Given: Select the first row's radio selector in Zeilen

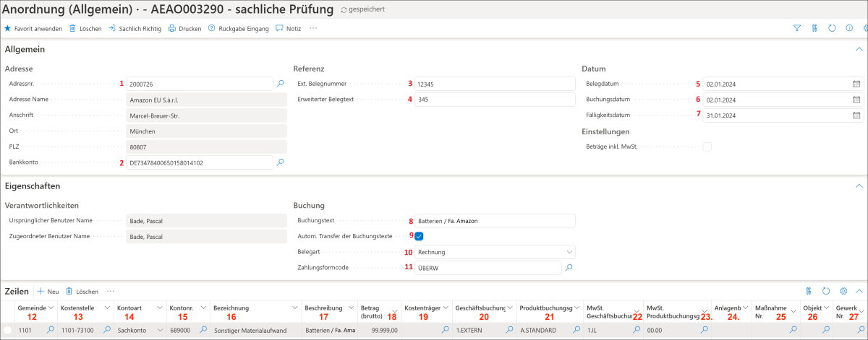Looking at the screenshot, I should pos(7,330).
